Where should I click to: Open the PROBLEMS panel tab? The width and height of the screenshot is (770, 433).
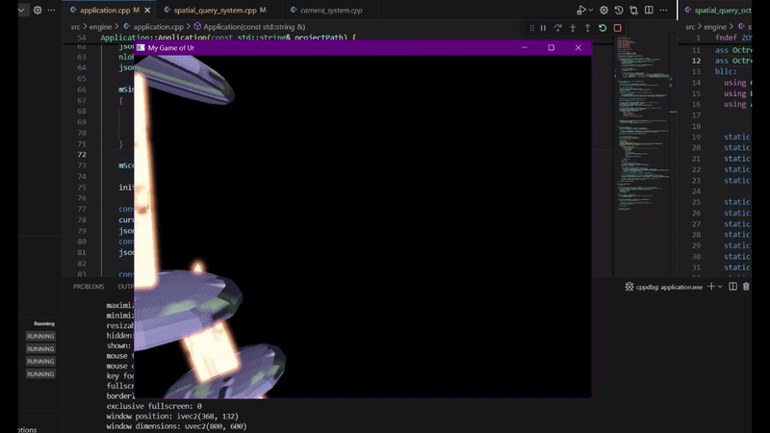pos(89,286)
